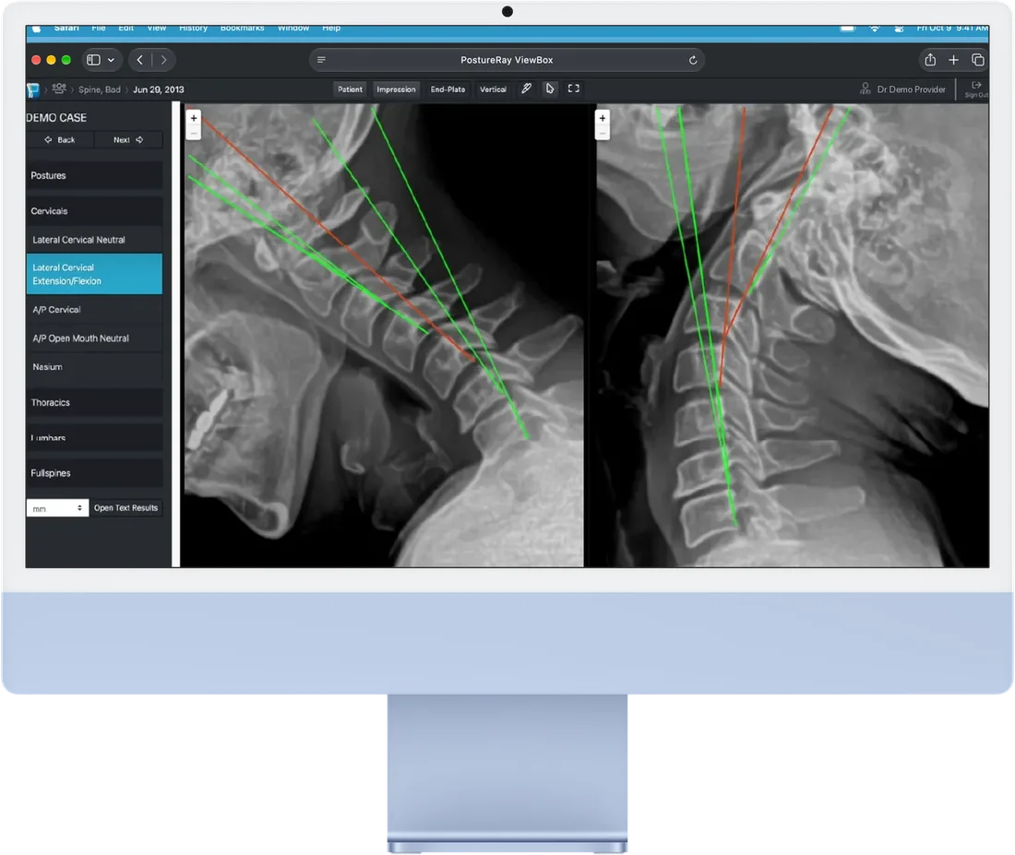
Task: Open the Safari Help menu
Action: click(x=330, y=29)
